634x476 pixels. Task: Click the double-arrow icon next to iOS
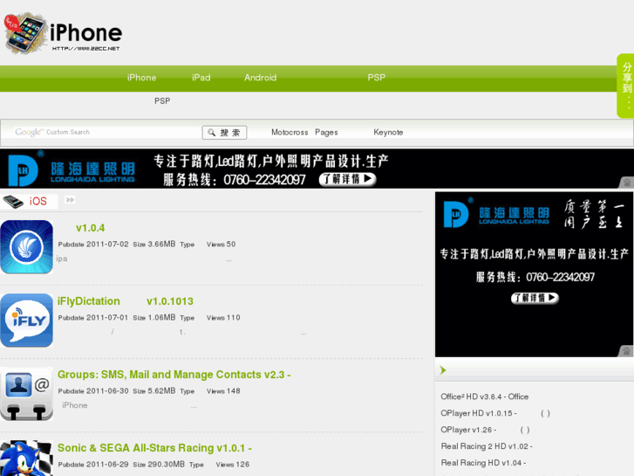coord(70,200)
